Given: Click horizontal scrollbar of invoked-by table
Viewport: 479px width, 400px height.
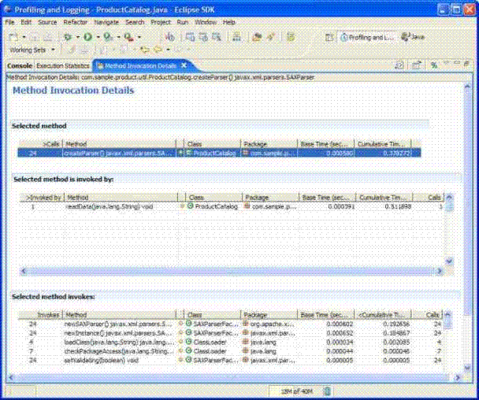Looking at the screenshot, I should pos(228,270).
